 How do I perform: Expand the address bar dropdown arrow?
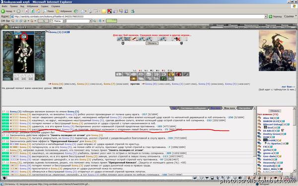tap(266, 16)
